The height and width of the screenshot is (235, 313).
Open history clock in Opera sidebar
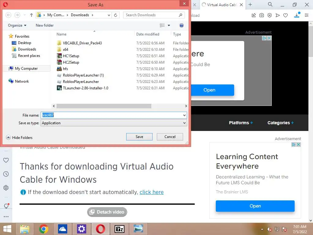(6, 174)
